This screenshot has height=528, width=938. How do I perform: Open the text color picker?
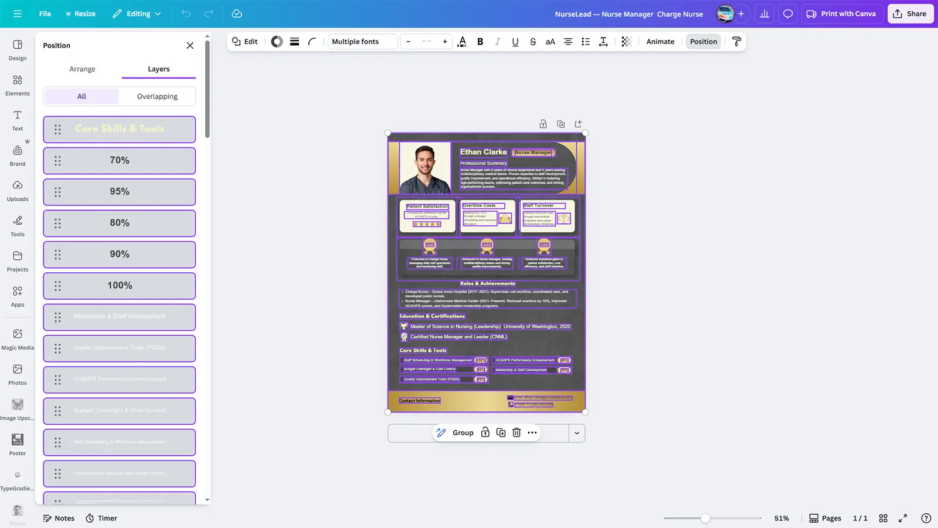(462, 42)
